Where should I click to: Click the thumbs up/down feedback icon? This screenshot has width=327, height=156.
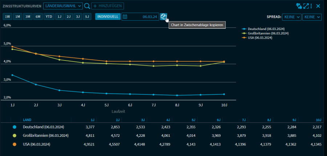coord(299,6)
